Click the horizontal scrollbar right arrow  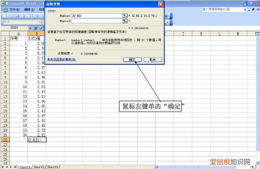pyautogui.click(x=252, y=167)
